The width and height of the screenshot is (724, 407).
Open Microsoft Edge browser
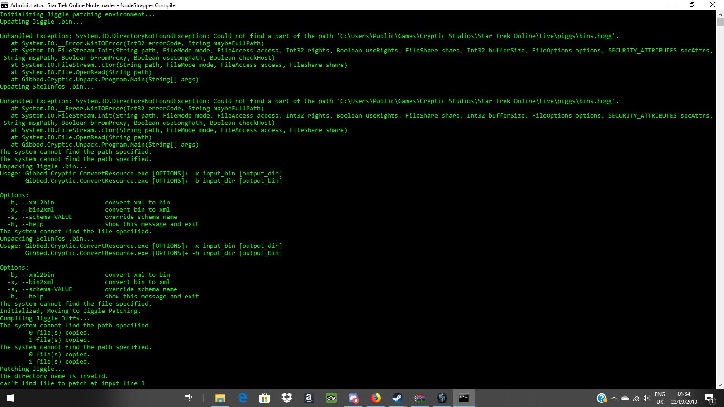(243, 398)
